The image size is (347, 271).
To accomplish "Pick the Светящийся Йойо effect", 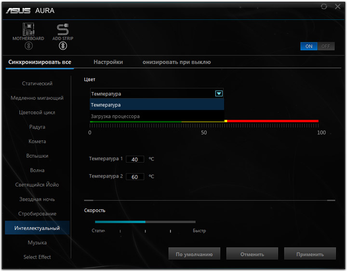I will [x=37, y=185].
